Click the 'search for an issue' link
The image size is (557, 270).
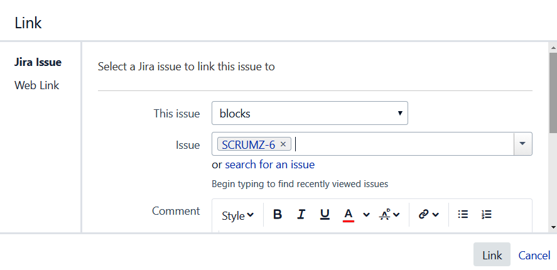pos(269,165)
